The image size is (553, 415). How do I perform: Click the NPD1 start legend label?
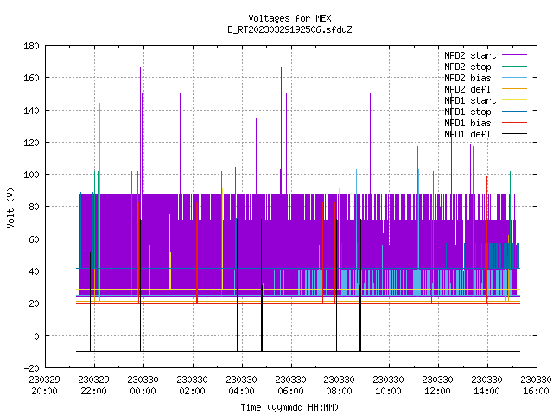(470, 100)
